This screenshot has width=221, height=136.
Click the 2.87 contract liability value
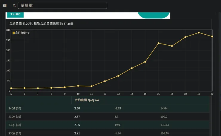[77, 117]
